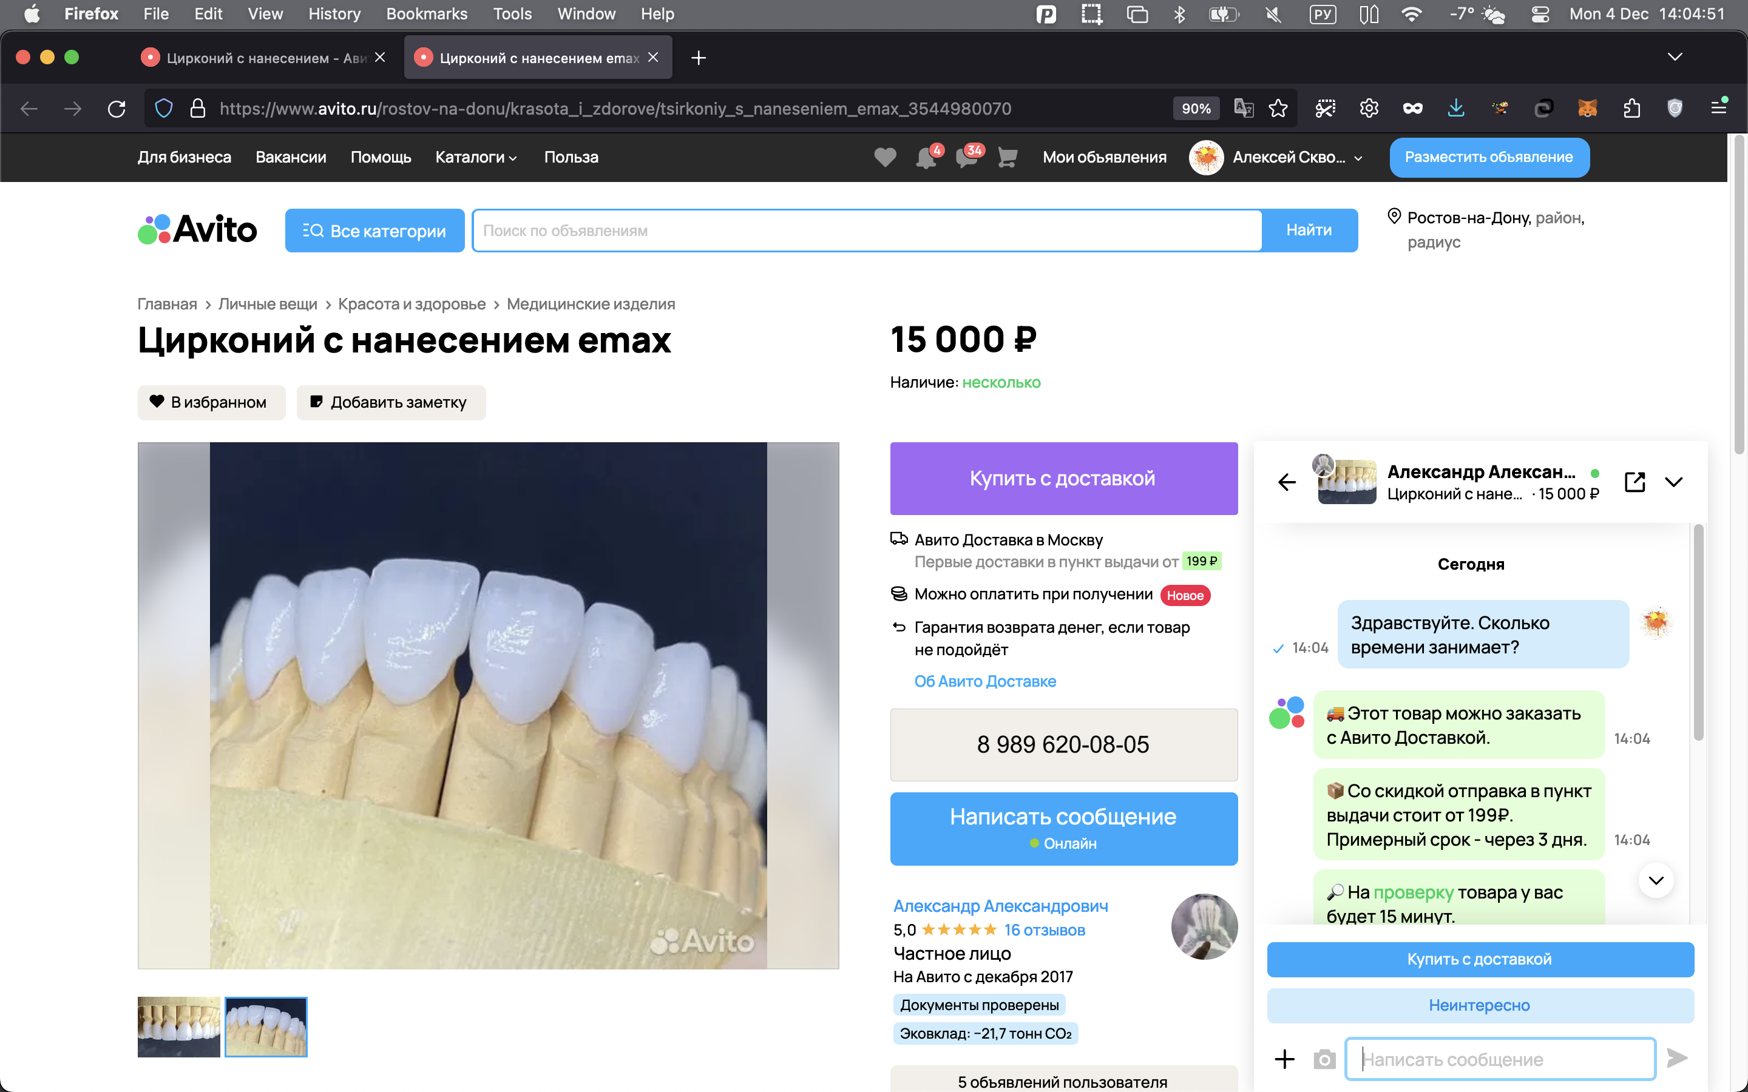Screen dimensions: 1748x1092
Task: Collapse the chat panel with chevron
Action: (1673, 482)
